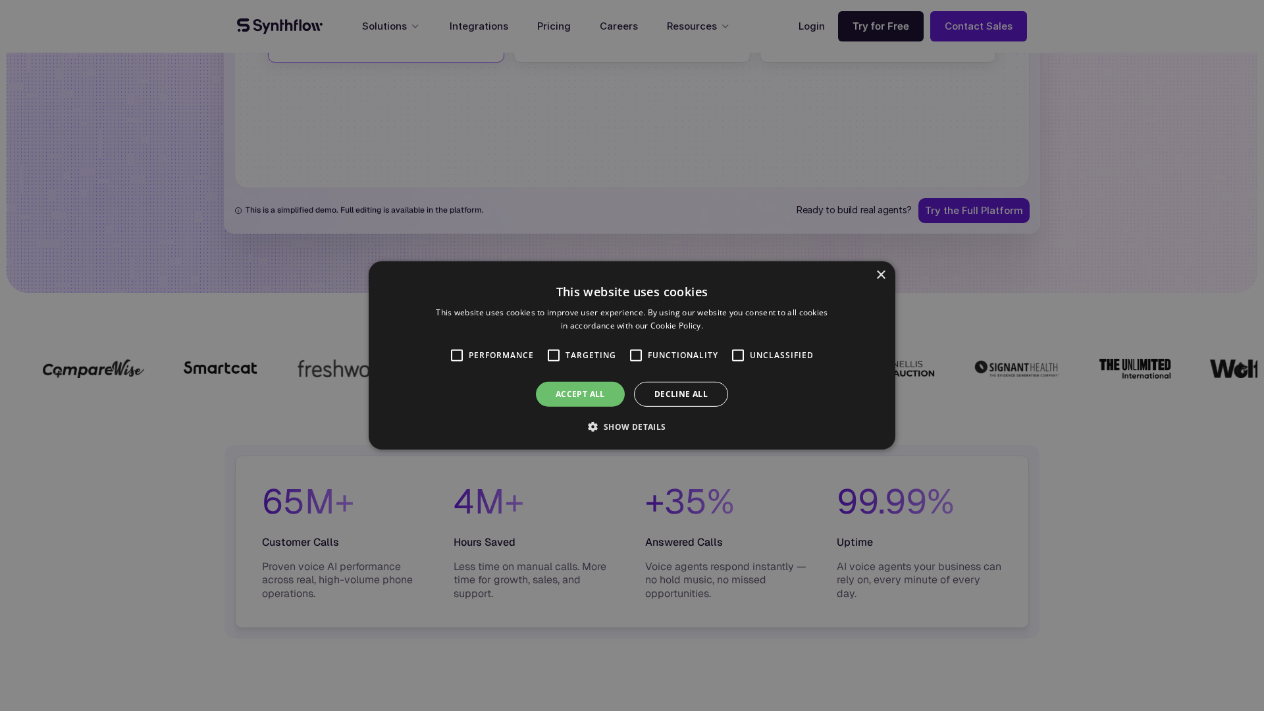1264x711 pixels.
Task: Click the Synthflow logo in header
Action: coord(280,26)
